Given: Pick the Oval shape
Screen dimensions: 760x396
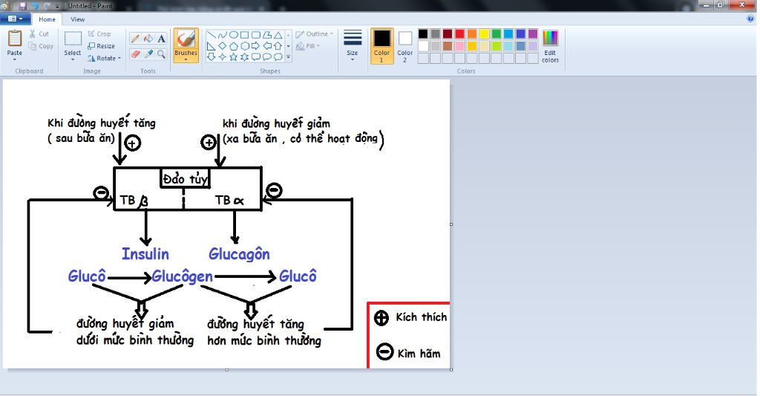Looking at the screenshot, I should coord(234,35).
